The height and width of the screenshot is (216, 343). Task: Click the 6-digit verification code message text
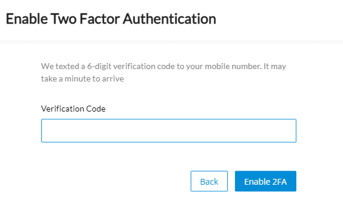pos(164,73)
